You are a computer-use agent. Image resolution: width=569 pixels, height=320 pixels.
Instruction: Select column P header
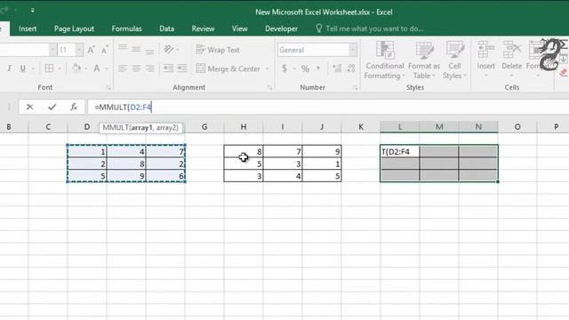(x=556, y=127)
